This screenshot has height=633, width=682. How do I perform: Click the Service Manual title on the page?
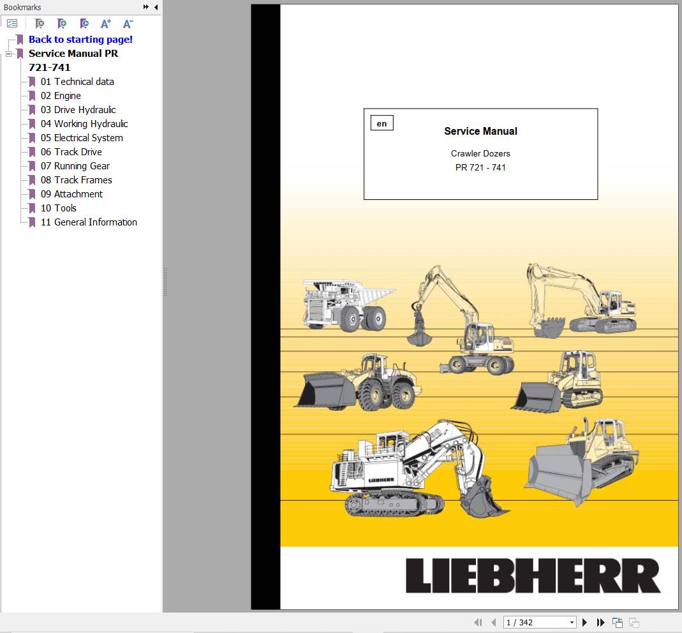pyautogui.click(x=480, y=131)
